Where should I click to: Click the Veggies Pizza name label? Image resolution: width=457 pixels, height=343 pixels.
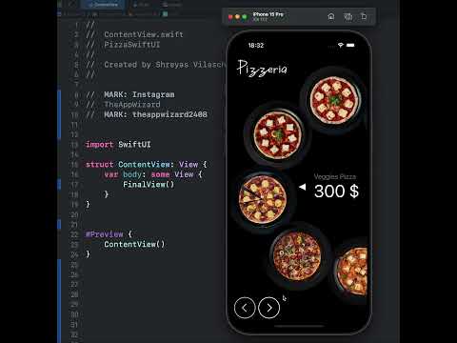coord(335,176)
